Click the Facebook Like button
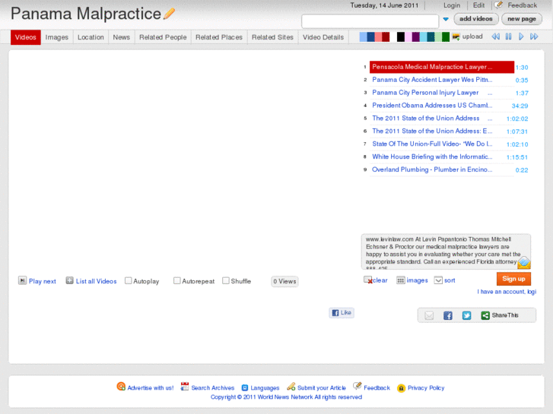Image resolution: width=553 pixels, height=414 pixels. (342, 312)
